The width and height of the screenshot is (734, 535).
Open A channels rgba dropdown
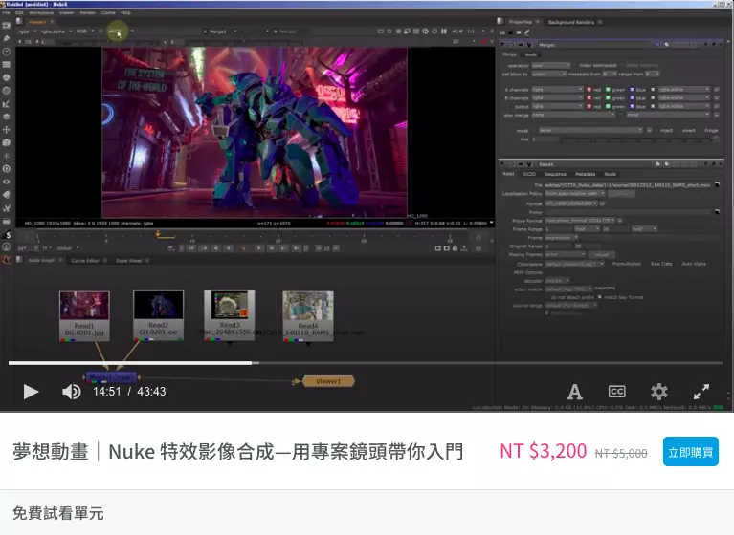[557, 89]
